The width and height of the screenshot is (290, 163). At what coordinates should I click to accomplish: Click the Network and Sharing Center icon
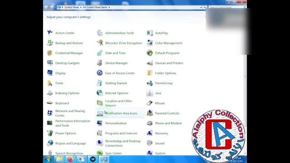click(x=50, y=113)
